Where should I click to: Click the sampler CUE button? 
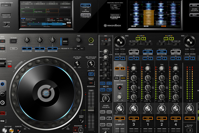pos(120,118)
